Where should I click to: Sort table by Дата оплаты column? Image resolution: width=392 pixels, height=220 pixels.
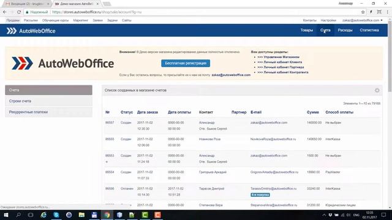pos(179,112)
